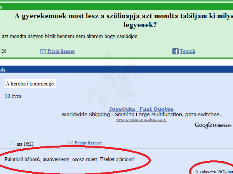
Task: Click the question title 'A gyerekemnek most lesz a szülinapja'
Action: click(x=77, y=16)
